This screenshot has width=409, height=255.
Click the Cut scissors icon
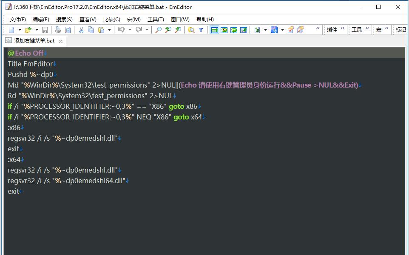(x=81, y=30)
